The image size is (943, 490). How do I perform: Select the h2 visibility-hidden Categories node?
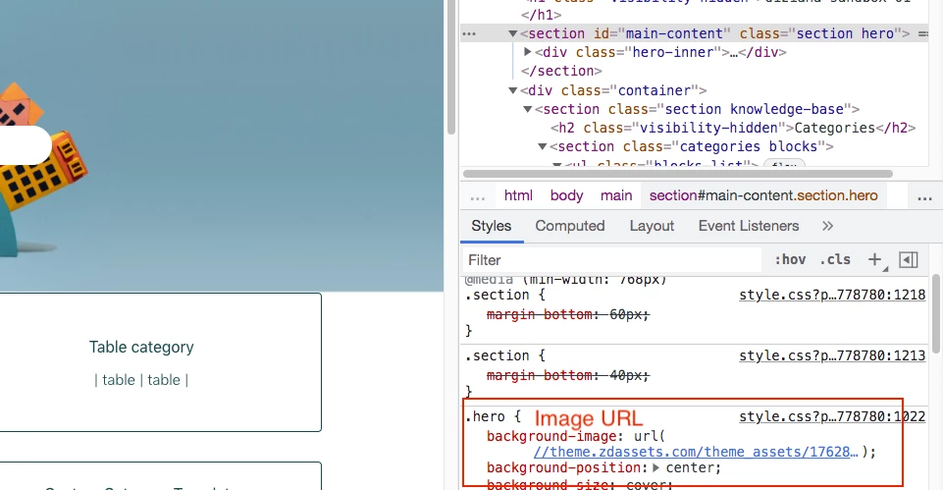pyautogui.click(x=733, y=128)
